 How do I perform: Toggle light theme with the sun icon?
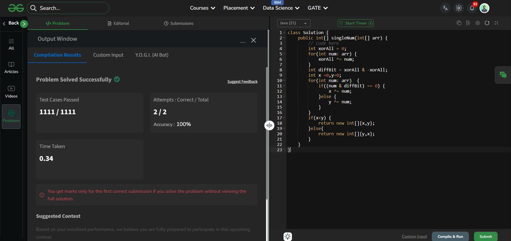(459, 8)
